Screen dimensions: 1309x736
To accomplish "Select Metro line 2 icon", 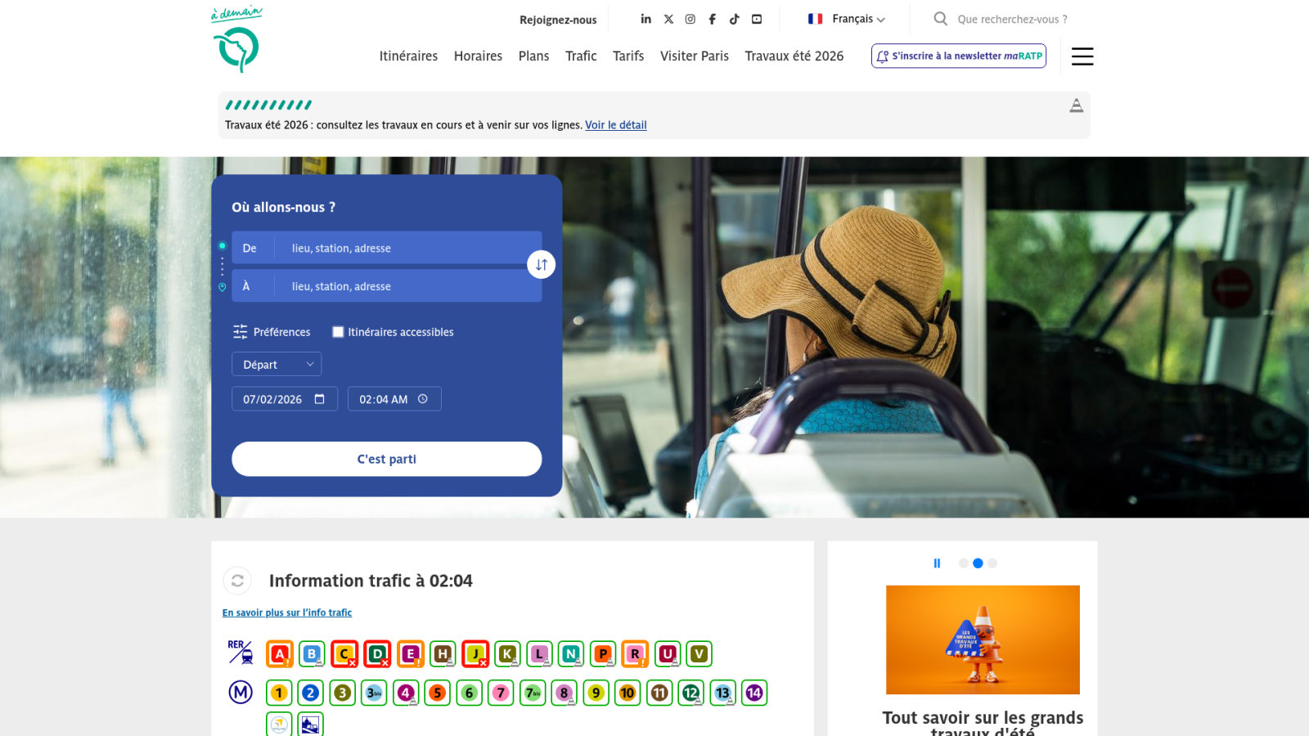I will [x=310, y=693].
